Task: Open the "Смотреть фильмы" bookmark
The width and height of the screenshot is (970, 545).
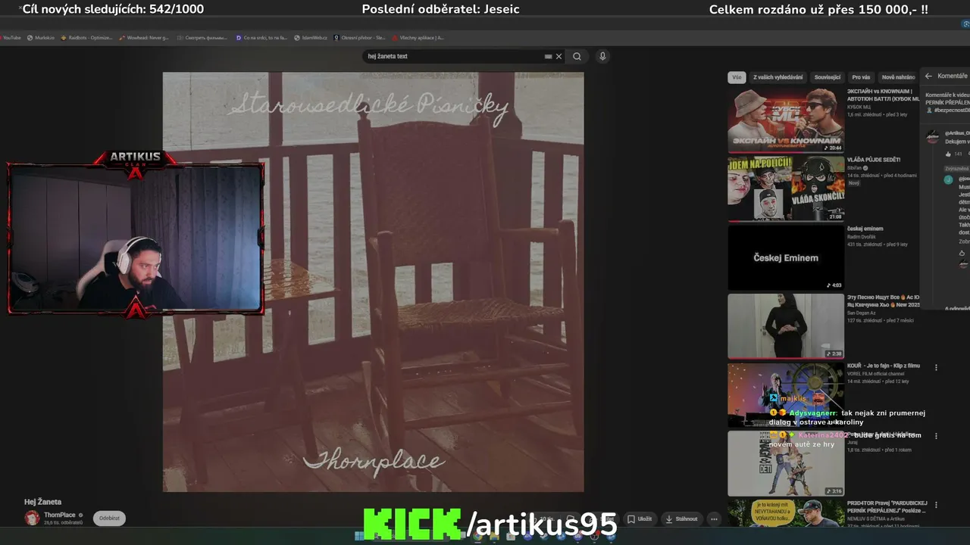Action: (202, 37)
